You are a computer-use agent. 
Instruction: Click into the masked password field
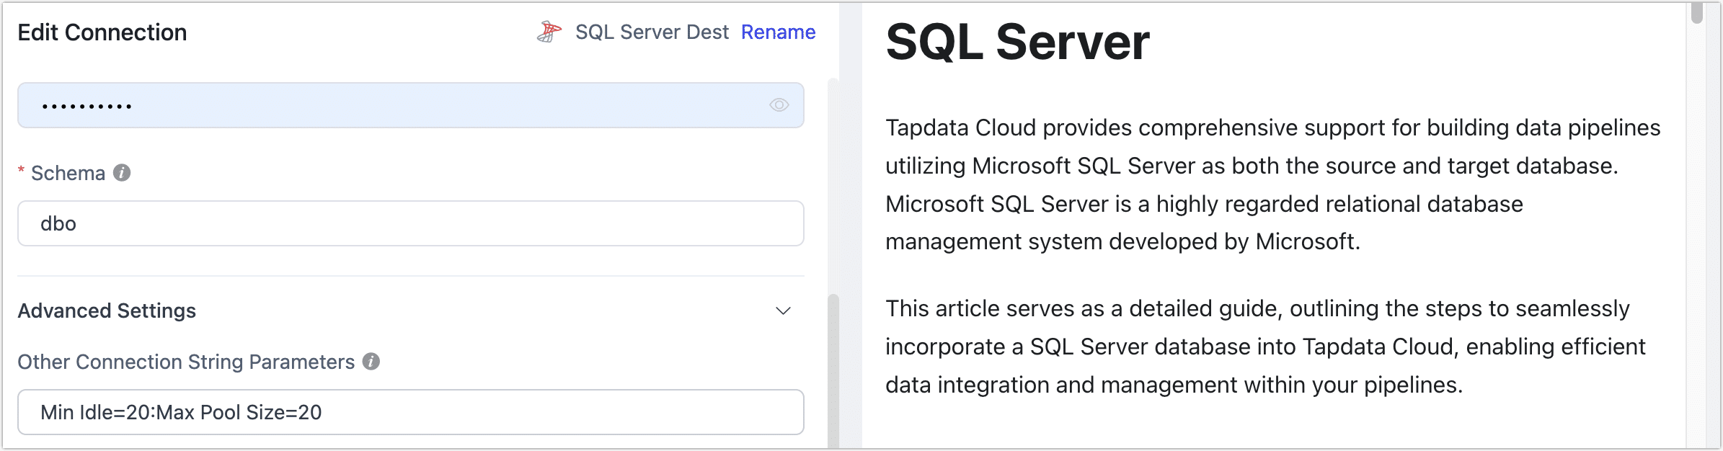tap(389, 105)
